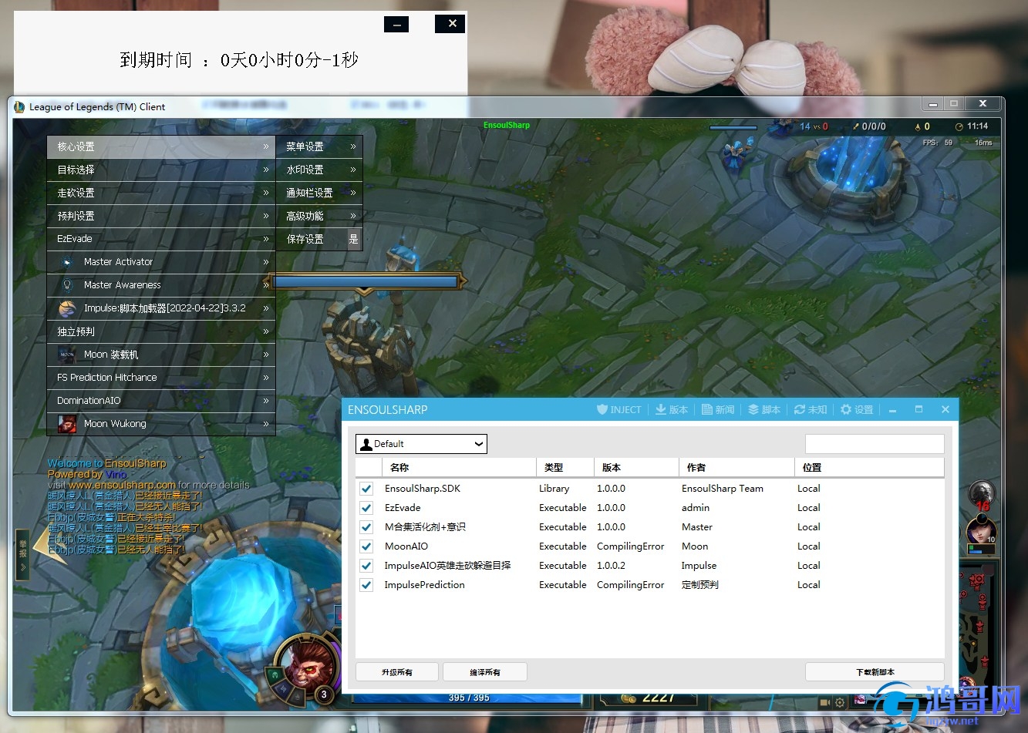Expand the Impulse 脚本加载器 arrow
The image size is (1028, 733).
[x=266, y=308]
